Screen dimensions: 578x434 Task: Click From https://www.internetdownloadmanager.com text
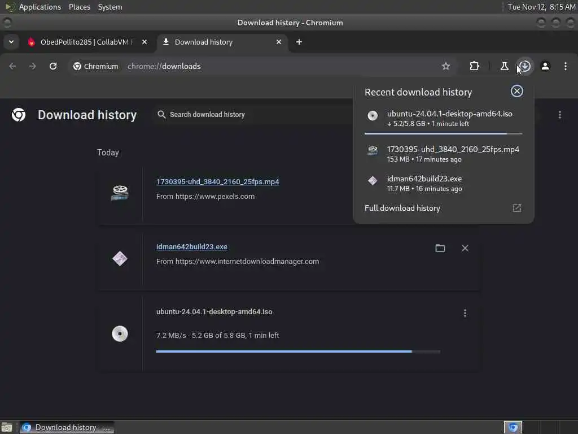click(238, 262)
